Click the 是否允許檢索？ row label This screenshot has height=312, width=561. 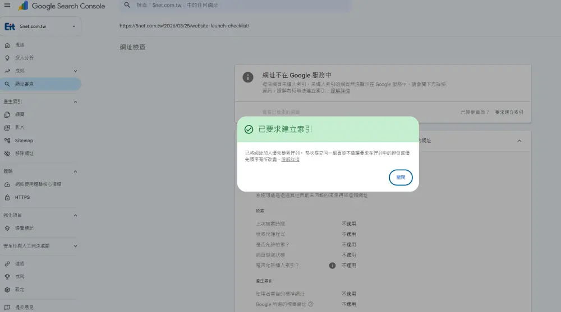(x=272, y=245)
